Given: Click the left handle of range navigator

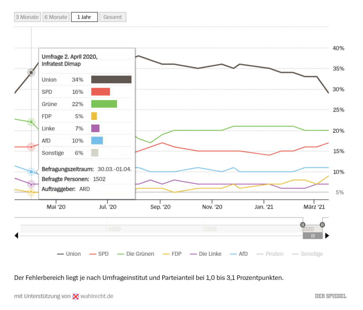Looking at the screenshot, I should 302,225.
